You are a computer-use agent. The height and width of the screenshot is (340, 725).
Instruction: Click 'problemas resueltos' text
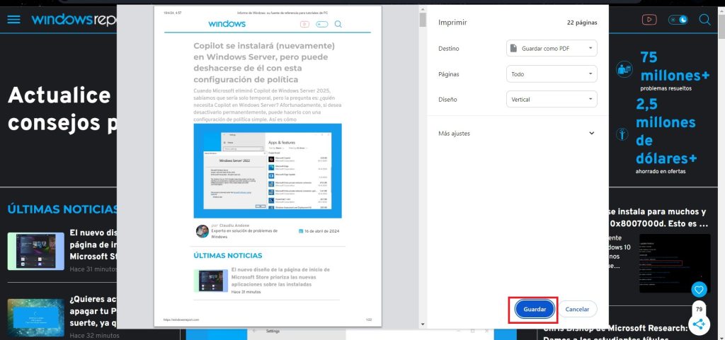tap(666, 88)
